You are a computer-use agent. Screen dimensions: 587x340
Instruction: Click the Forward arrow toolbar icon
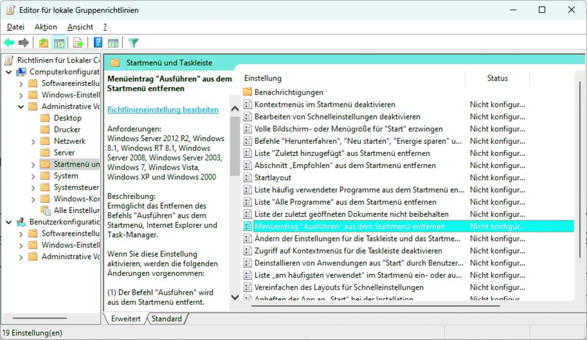pyautogui.click(x=23, y=42)
